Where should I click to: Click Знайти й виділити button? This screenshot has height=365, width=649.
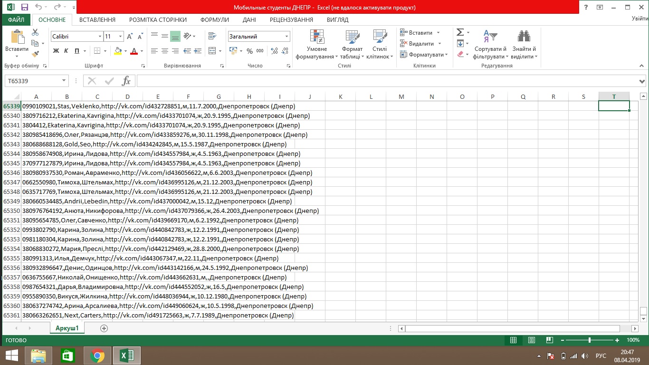pos(524,44)
